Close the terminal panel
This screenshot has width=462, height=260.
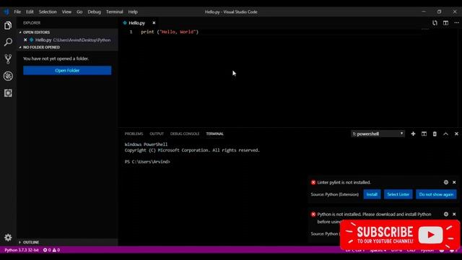456,134
